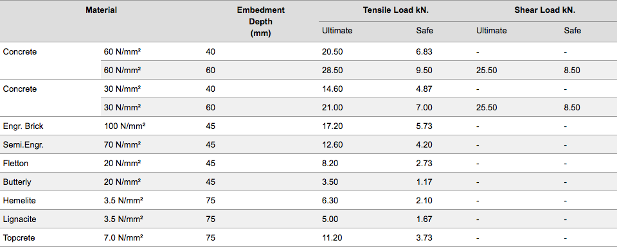Click the Topcrete material cell
This screenshot has width=617, height=247.
19,238
